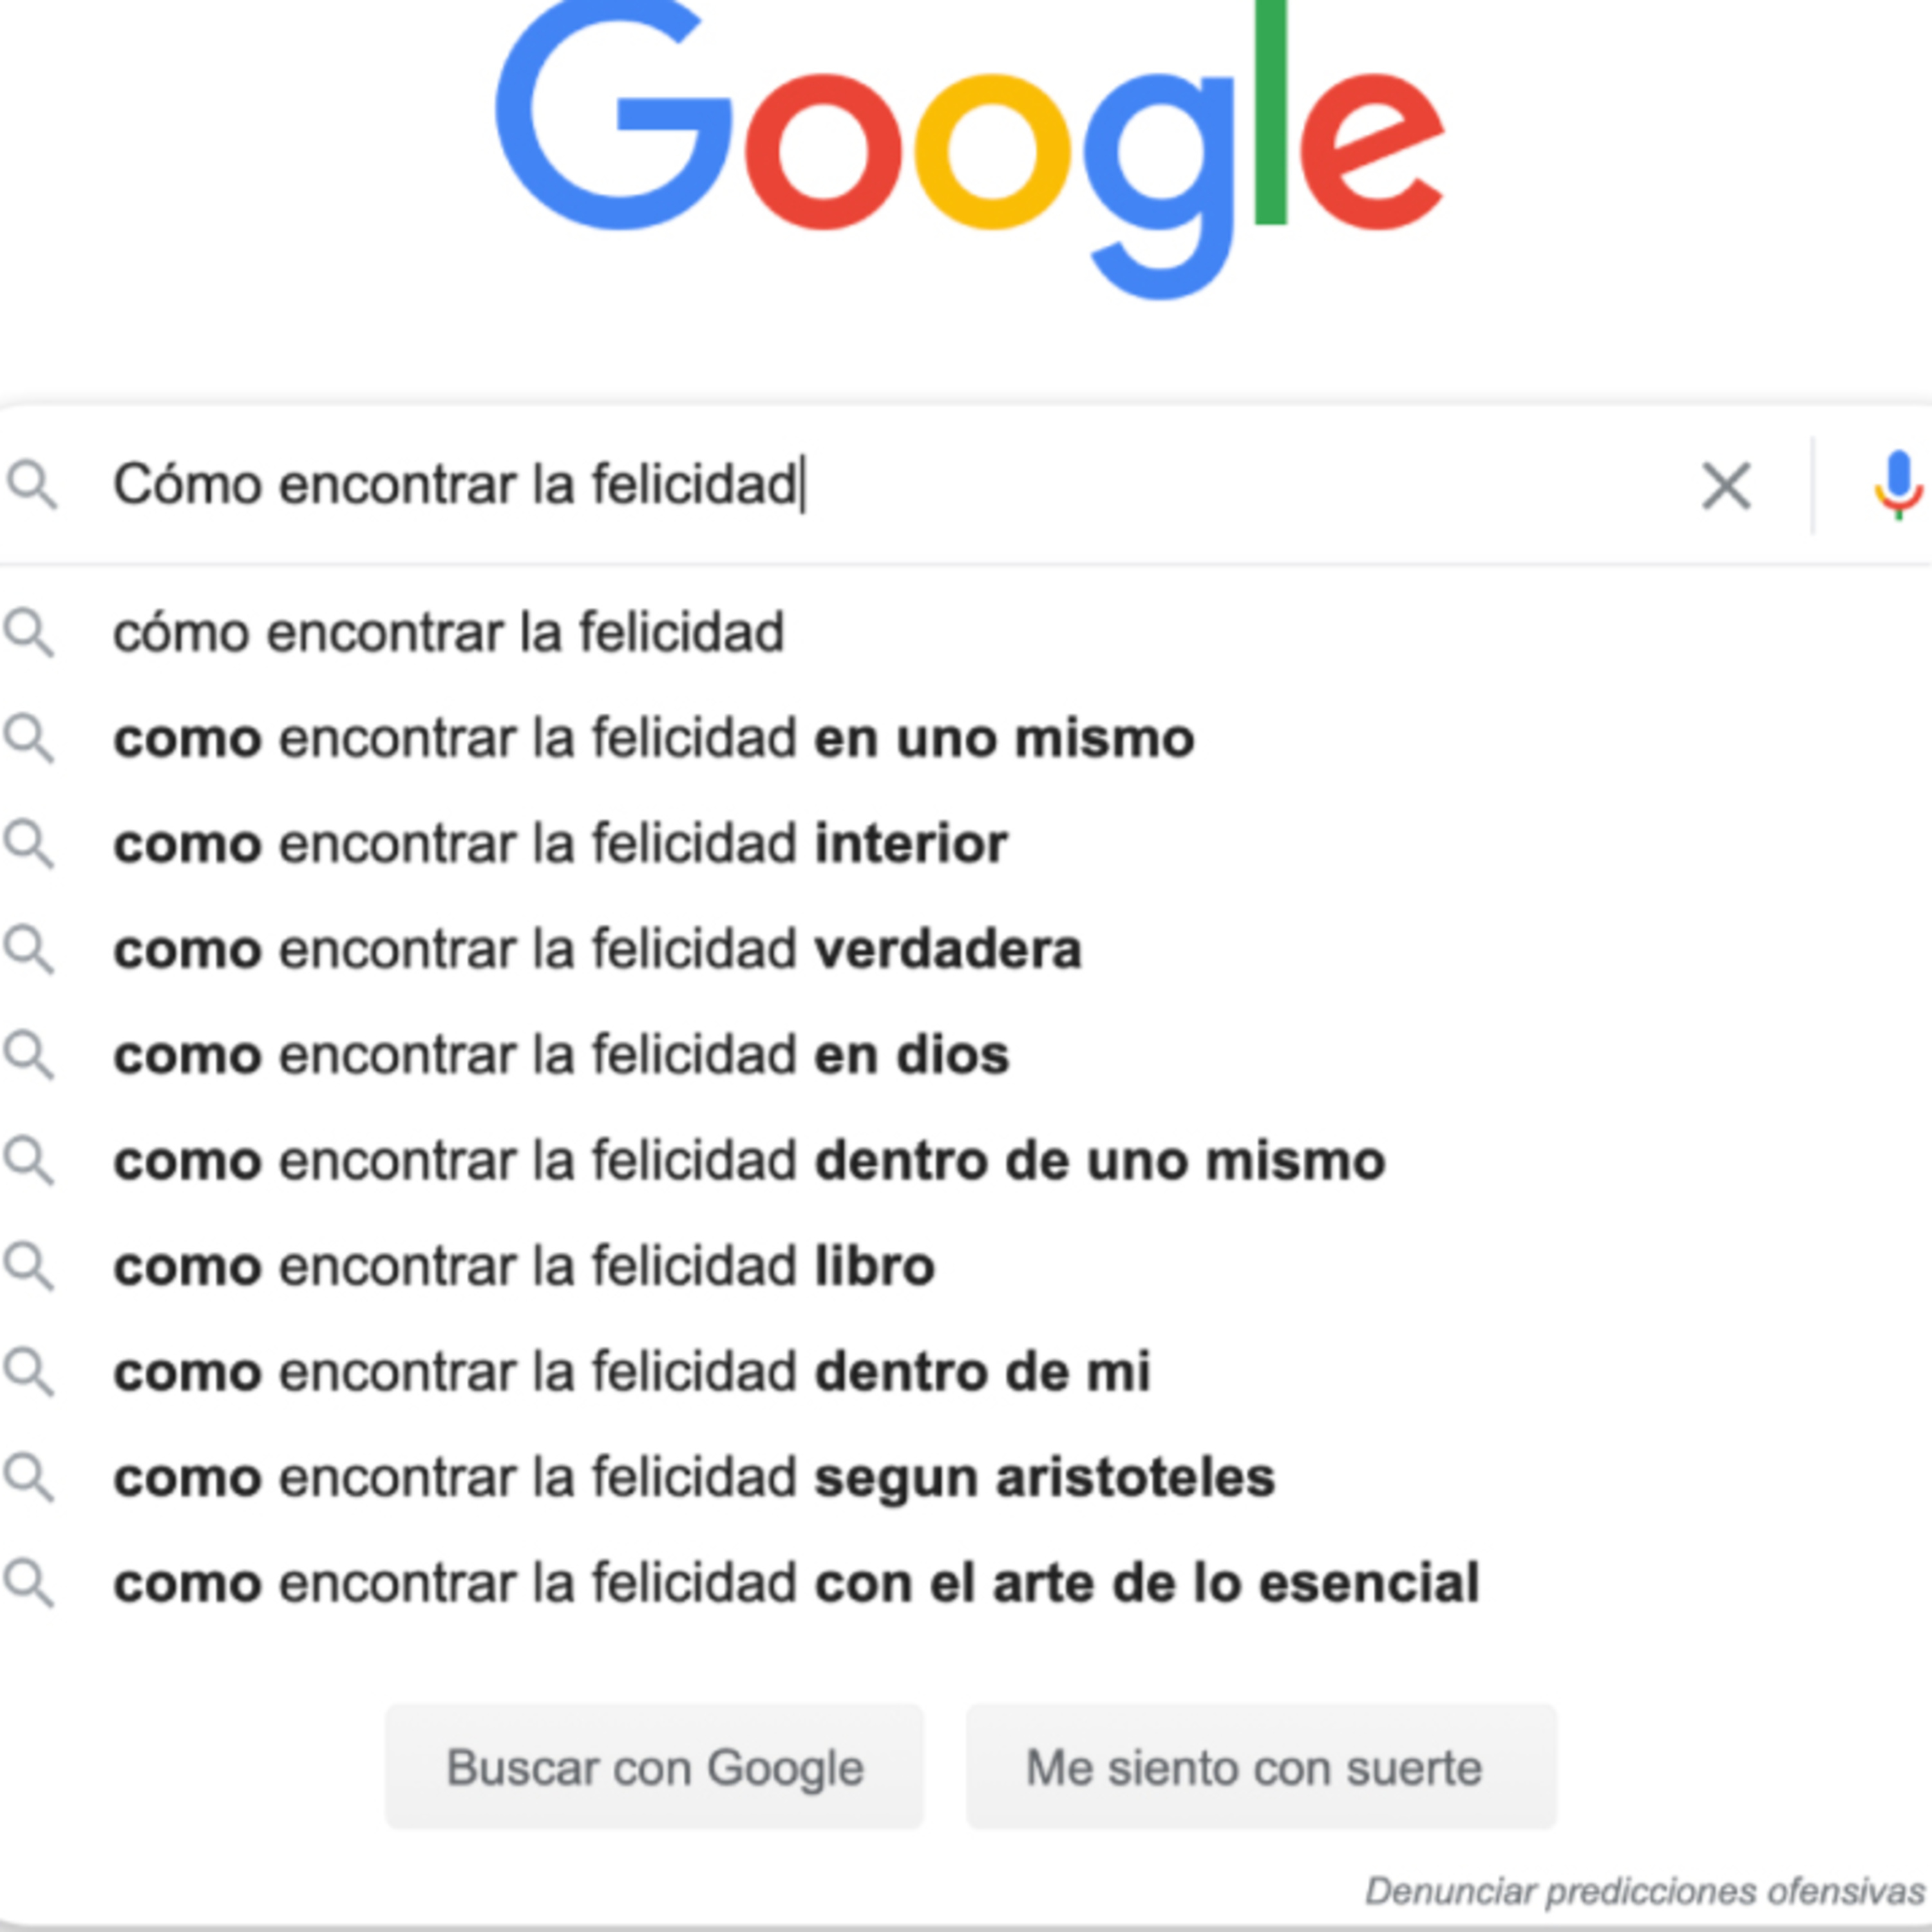Click magnifier icon beside 'interior' suggestion

coord(29,844)
